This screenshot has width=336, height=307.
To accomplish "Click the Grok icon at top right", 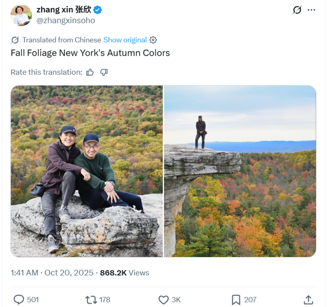I will point(297,10).
